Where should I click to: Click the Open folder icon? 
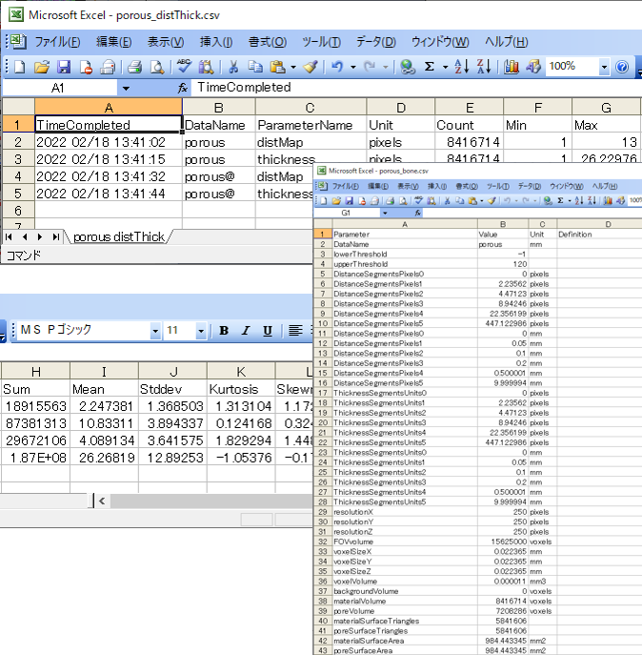(42, 67)
